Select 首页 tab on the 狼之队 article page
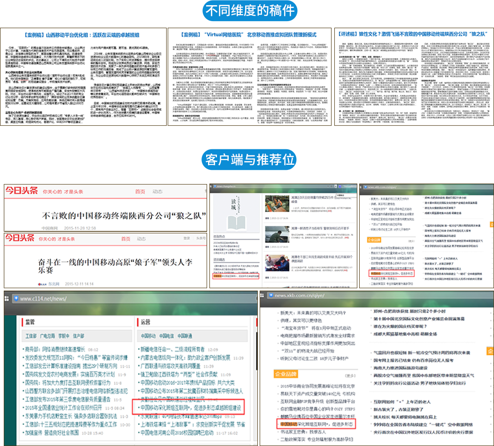This screenshot has width=494, height=446. point(140,192)
